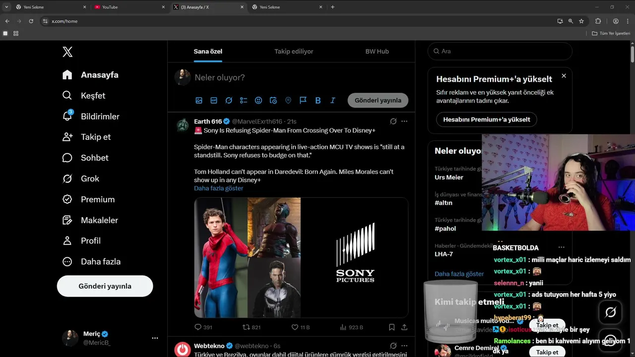Open Grok in left sidebar
The width and height of the screenshot is (635, 357).
[x=80, y=178]
